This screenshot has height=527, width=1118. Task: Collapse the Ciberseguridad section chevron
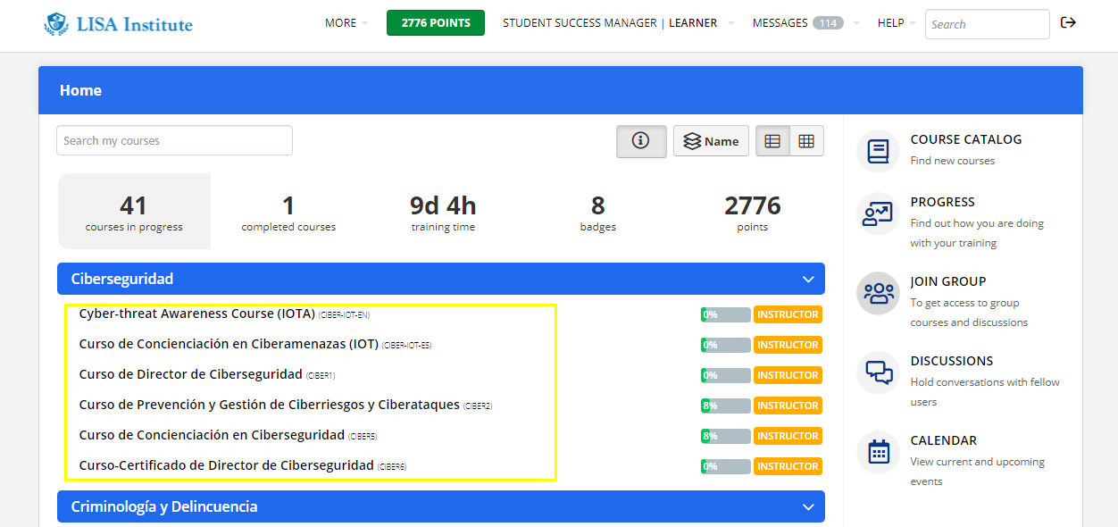pos(808,279)
